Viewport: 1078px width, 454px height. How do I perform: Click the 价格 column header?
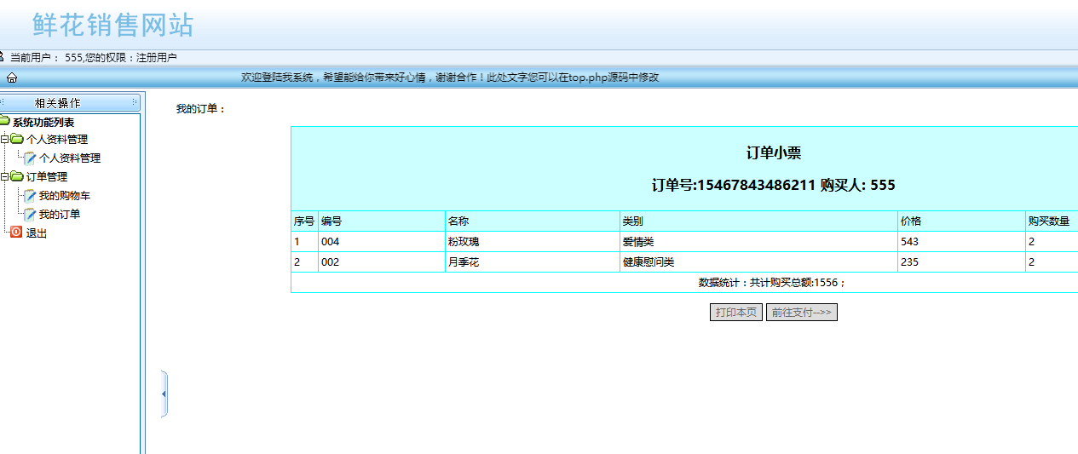[961, 221]
